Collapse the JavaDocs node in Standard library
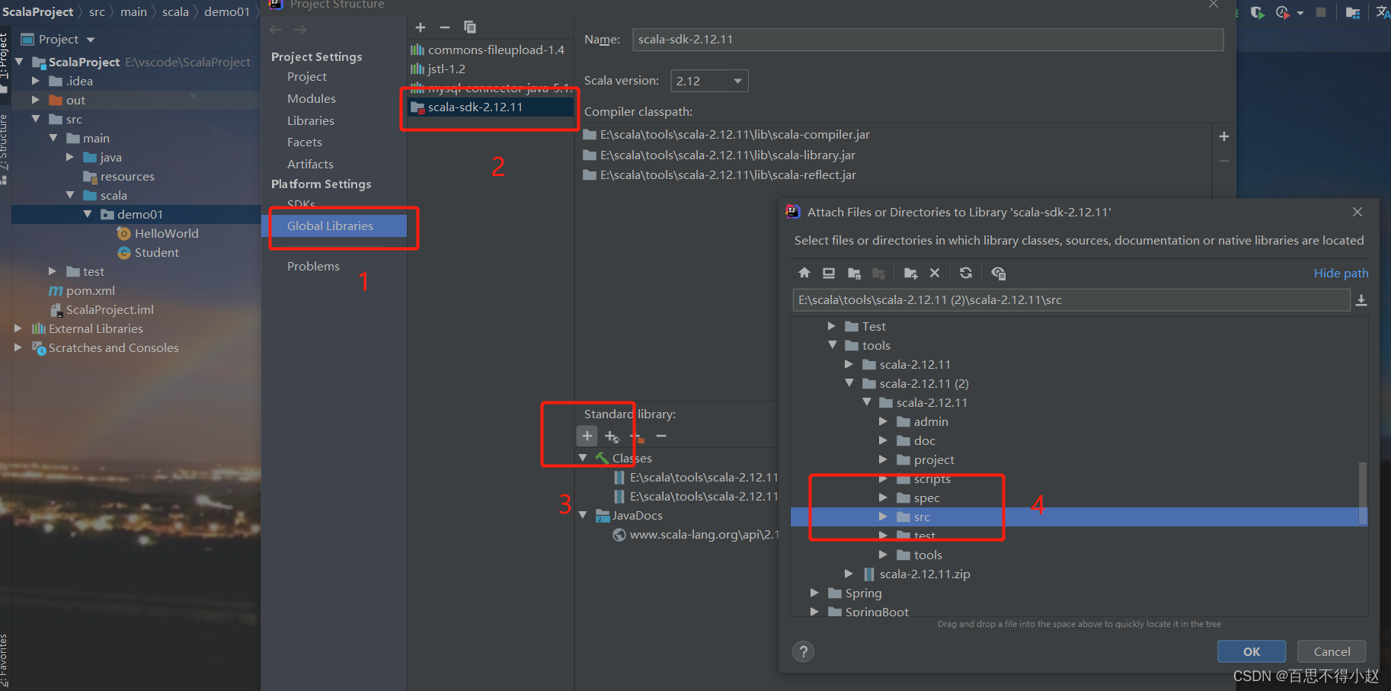Image resolution: width=1391 pixels, height=691 pixels. pyautogui.click(x=583, y=515)
